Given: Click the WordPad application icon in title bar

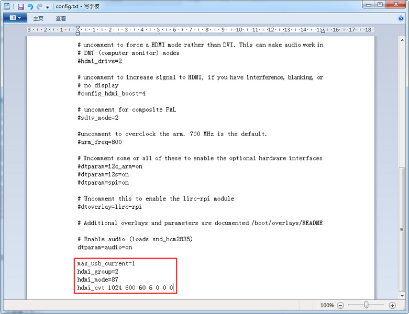Looking at the screenshot, I should (x=7, y=6).
